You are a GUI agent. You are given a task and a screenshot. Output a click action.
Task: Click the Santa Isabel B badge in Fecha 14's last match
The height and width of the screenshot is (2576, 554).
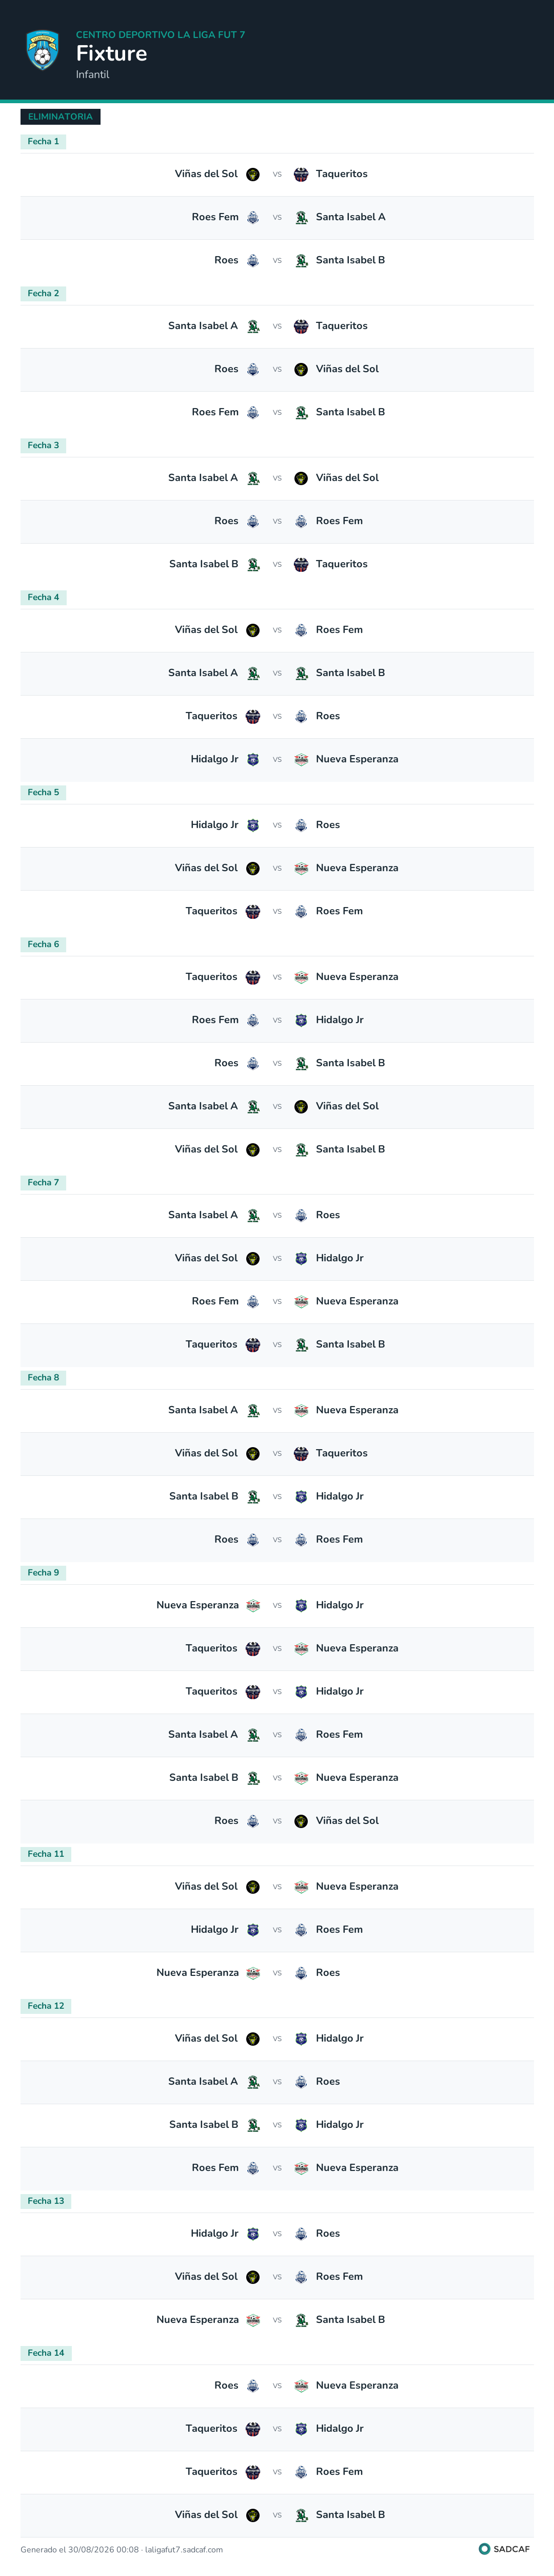301,2514
